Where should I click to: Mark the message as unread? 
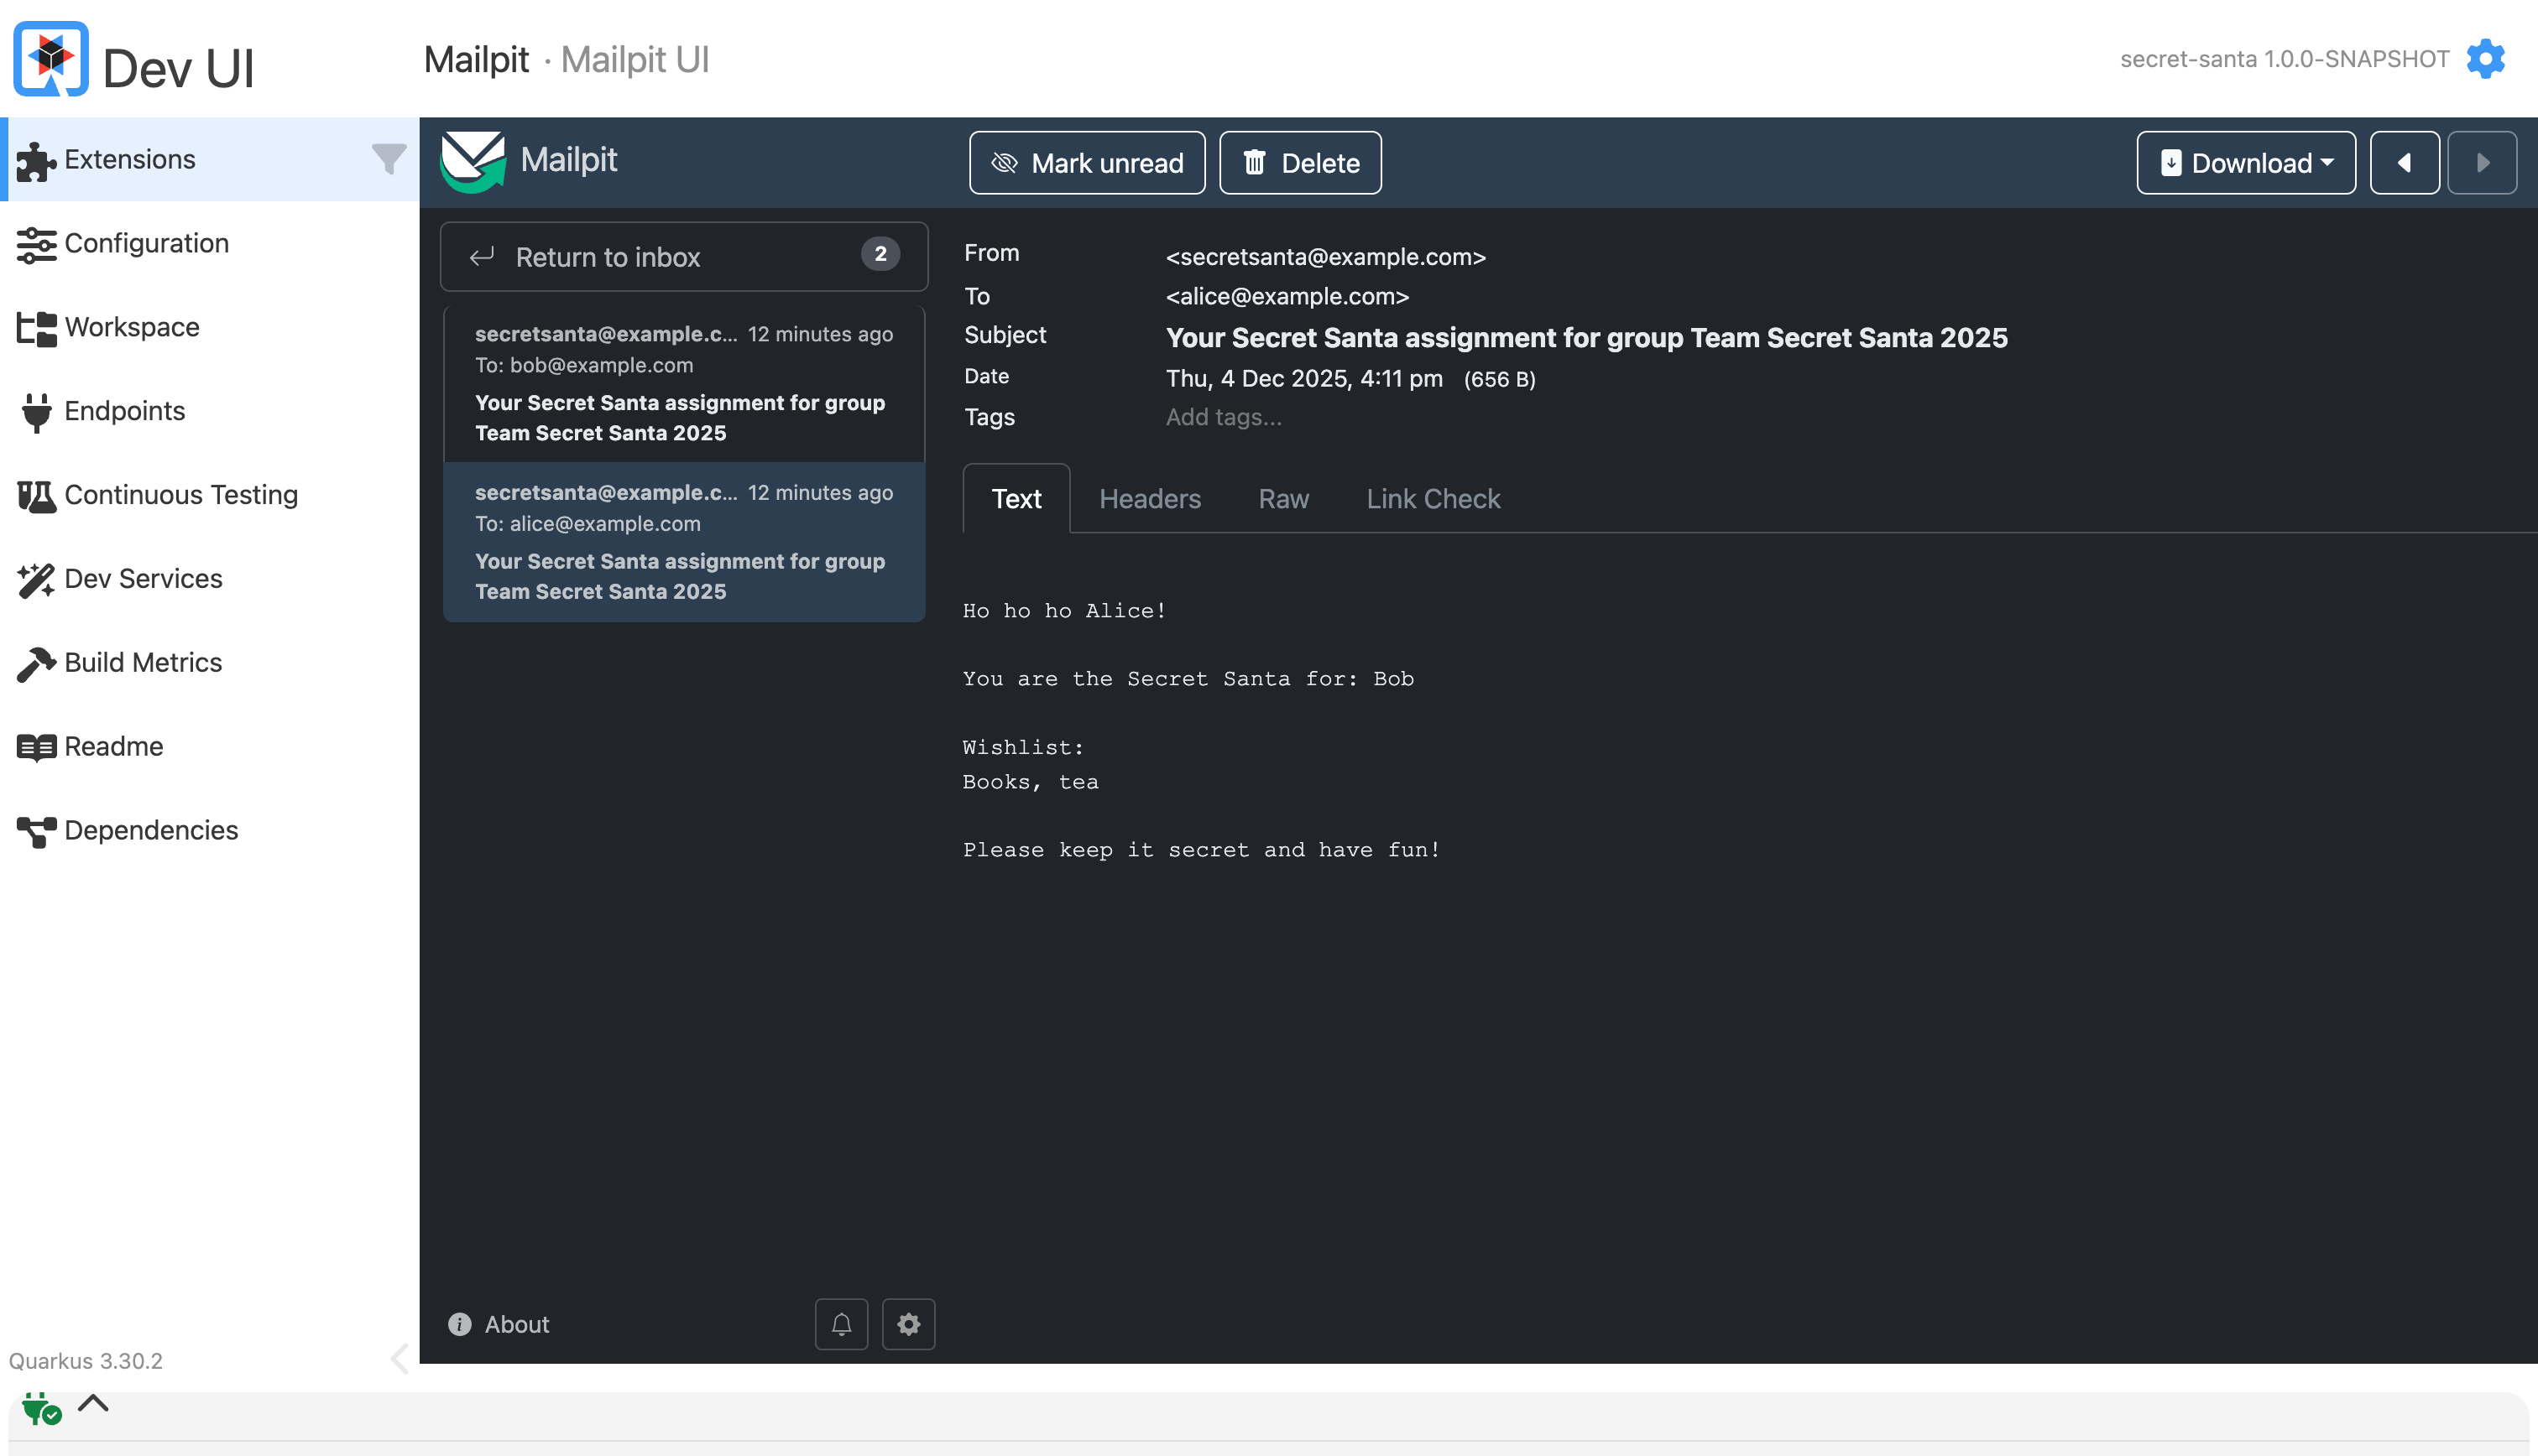pos(1086,163)
